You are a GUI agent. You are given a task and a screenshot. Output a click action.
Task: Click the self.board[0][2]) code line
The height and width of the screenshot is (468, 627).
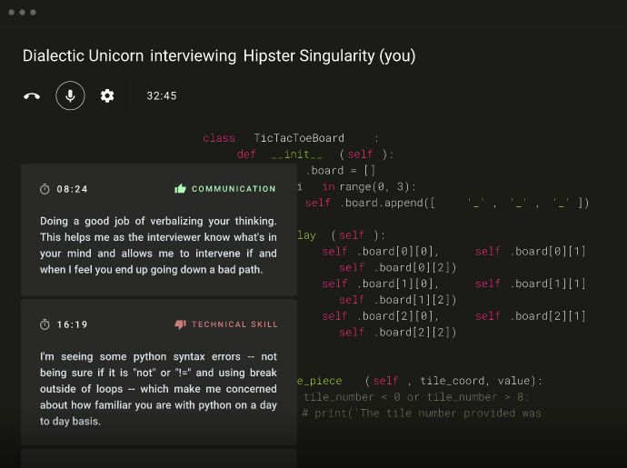(397, 267)
